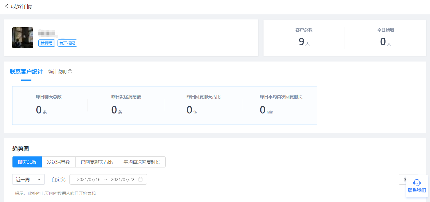Image resolution: width=430 pixels, height=202 pixels.
Task: Click the 成员详情 page title
Action: [x=21, y=6]
